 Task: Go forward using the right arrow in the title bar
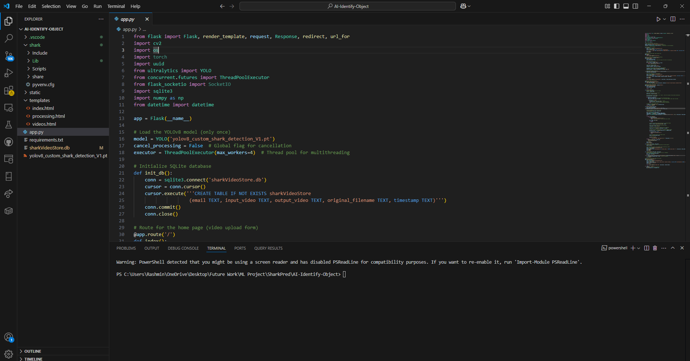coord(232,6)
